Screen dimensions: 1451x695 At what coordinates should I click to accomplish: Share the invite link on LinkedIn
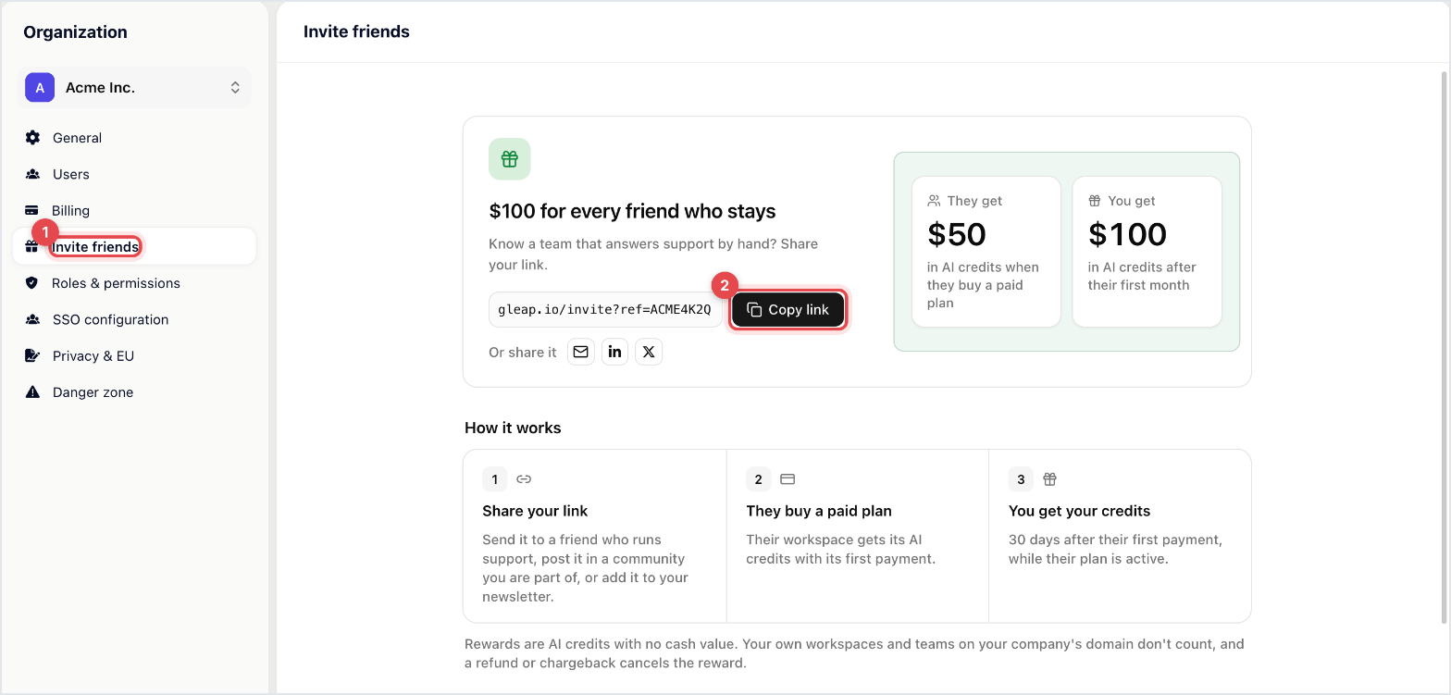tap(615, 352)
